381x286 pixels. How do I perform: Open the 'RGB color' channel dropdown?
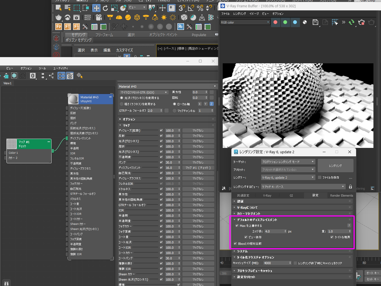click(245, 22)
